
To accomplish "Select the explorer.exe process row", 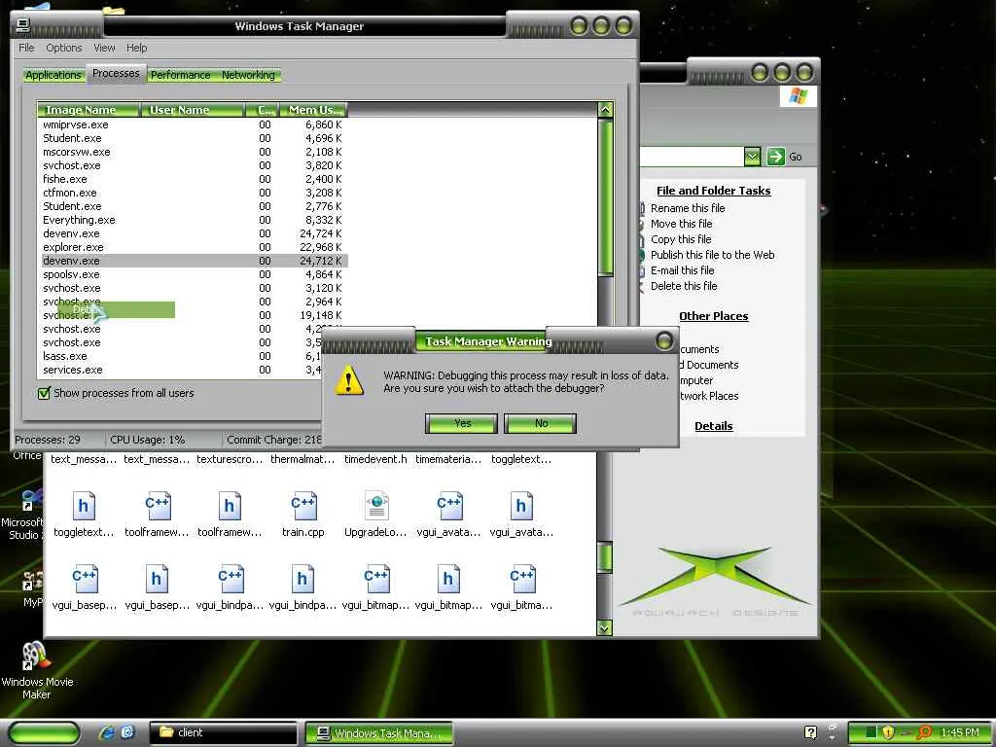I will (x=193, y=247).
